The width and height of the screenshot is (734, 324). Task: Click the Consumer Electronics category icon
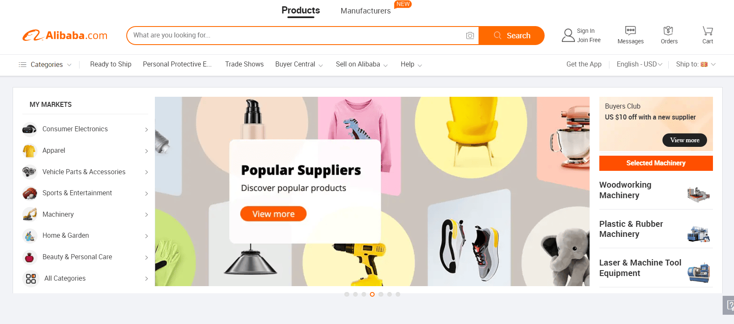pos(29,129)
